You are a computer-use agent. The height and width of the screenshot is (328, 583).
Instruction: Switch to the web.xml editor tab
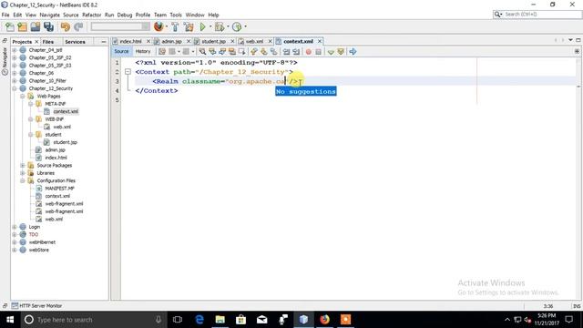pyautogui.click(x=254, y=41)
